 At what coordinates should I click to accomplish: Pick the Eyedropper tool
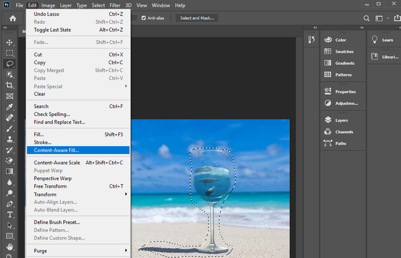[10, 107]
